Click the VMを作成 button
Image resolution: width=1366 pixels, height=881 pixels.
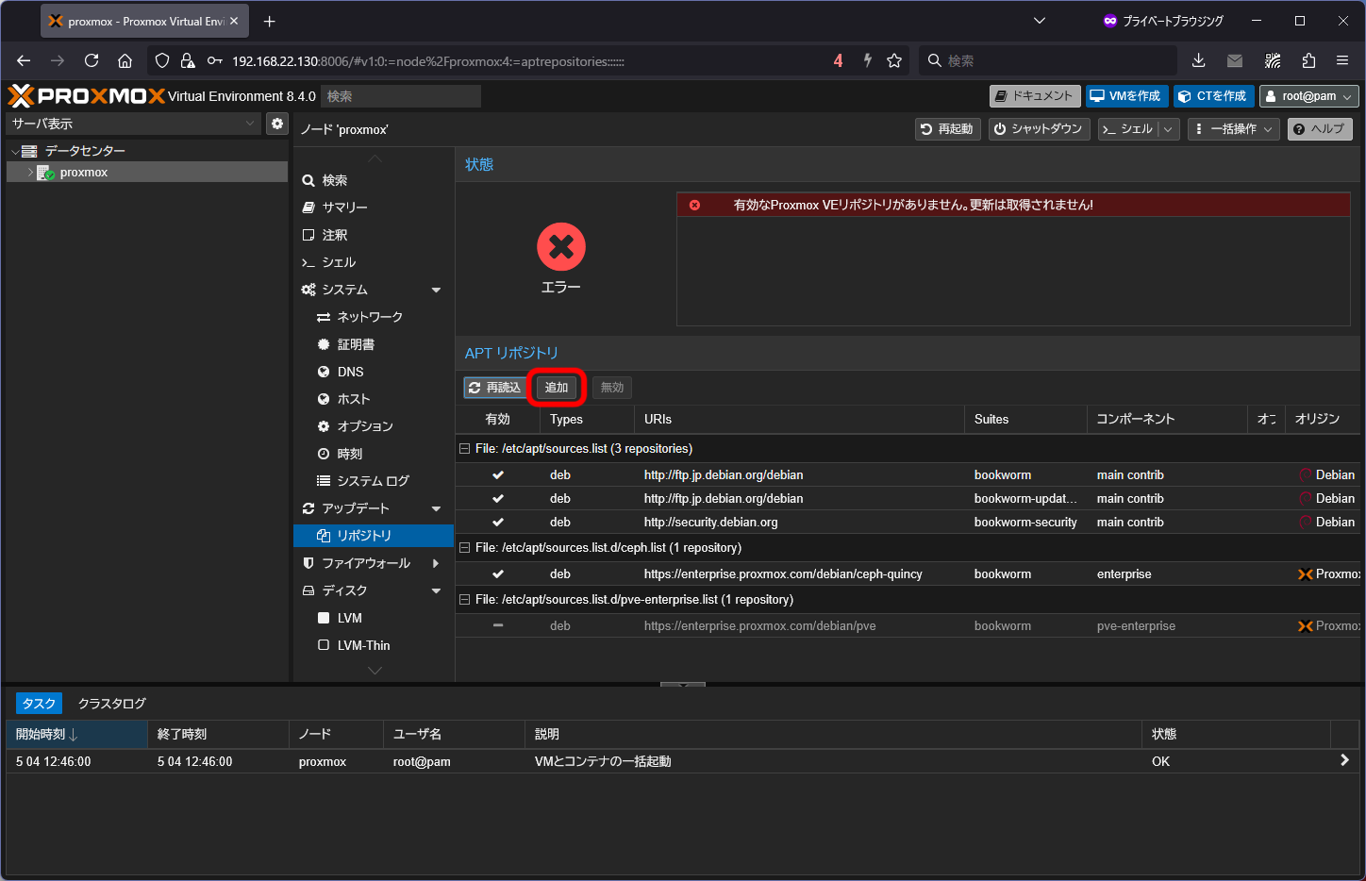(x=1127, y=96)
